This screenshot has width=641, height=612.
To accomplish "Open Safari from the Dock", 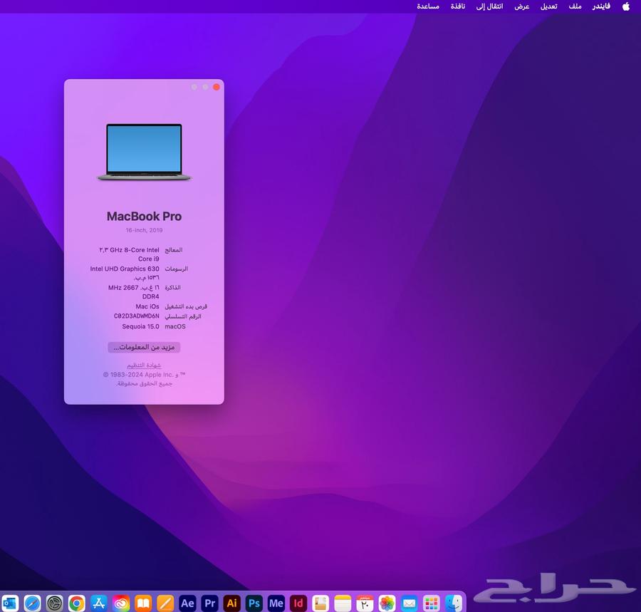I will [31, 603].
